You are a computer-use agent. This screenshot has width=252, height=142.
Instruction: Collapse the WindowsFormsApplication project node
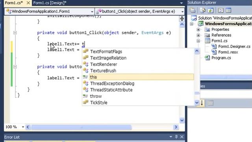pos(192,24)
